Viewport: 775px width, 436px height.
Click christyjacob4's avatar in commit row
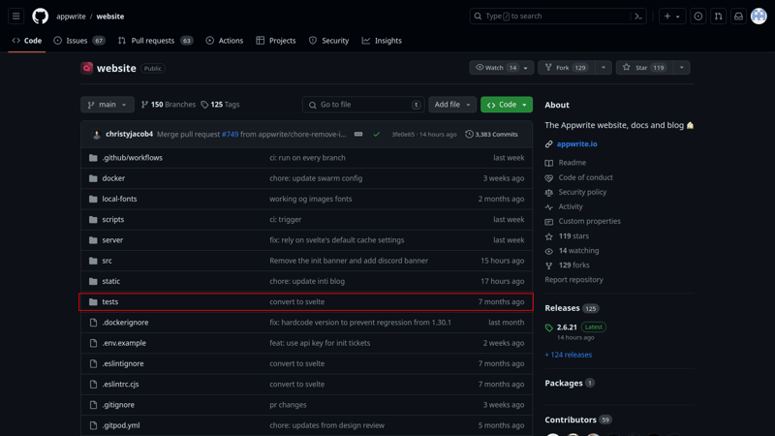point(96,135)
